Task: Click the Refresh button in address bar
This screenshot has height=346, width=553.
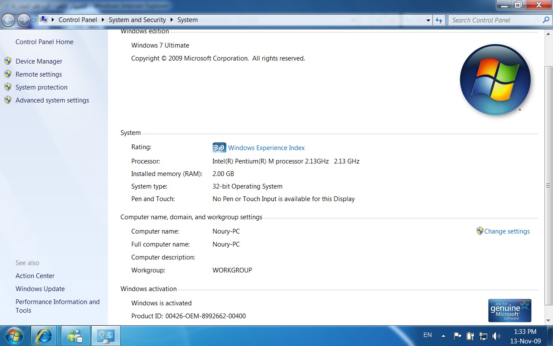Action: tap(439, 20)
